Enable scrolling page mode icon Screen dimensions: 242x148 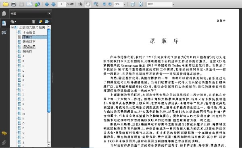(133, 4)
